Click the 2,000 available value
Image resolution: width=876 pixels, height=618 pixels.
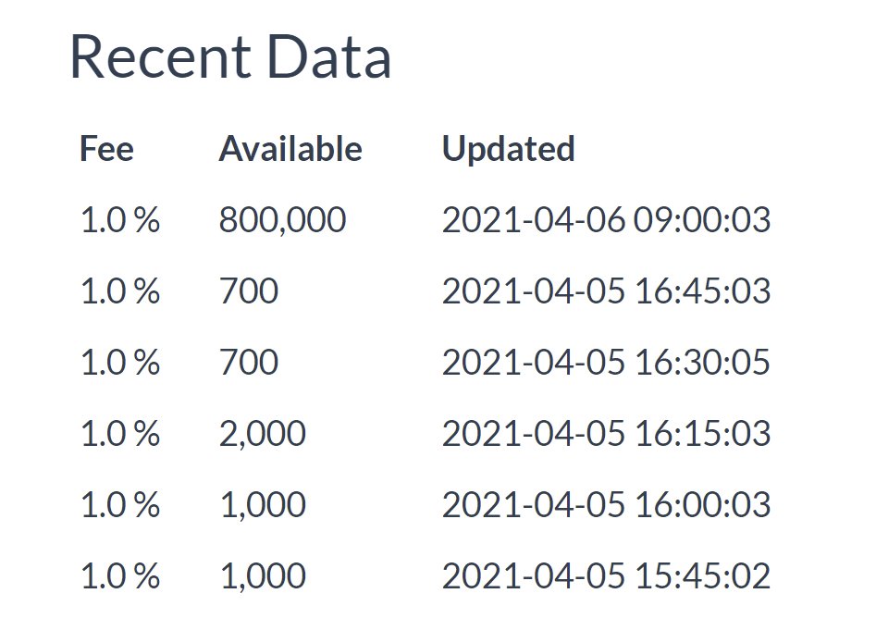click(x=263, y=434)
